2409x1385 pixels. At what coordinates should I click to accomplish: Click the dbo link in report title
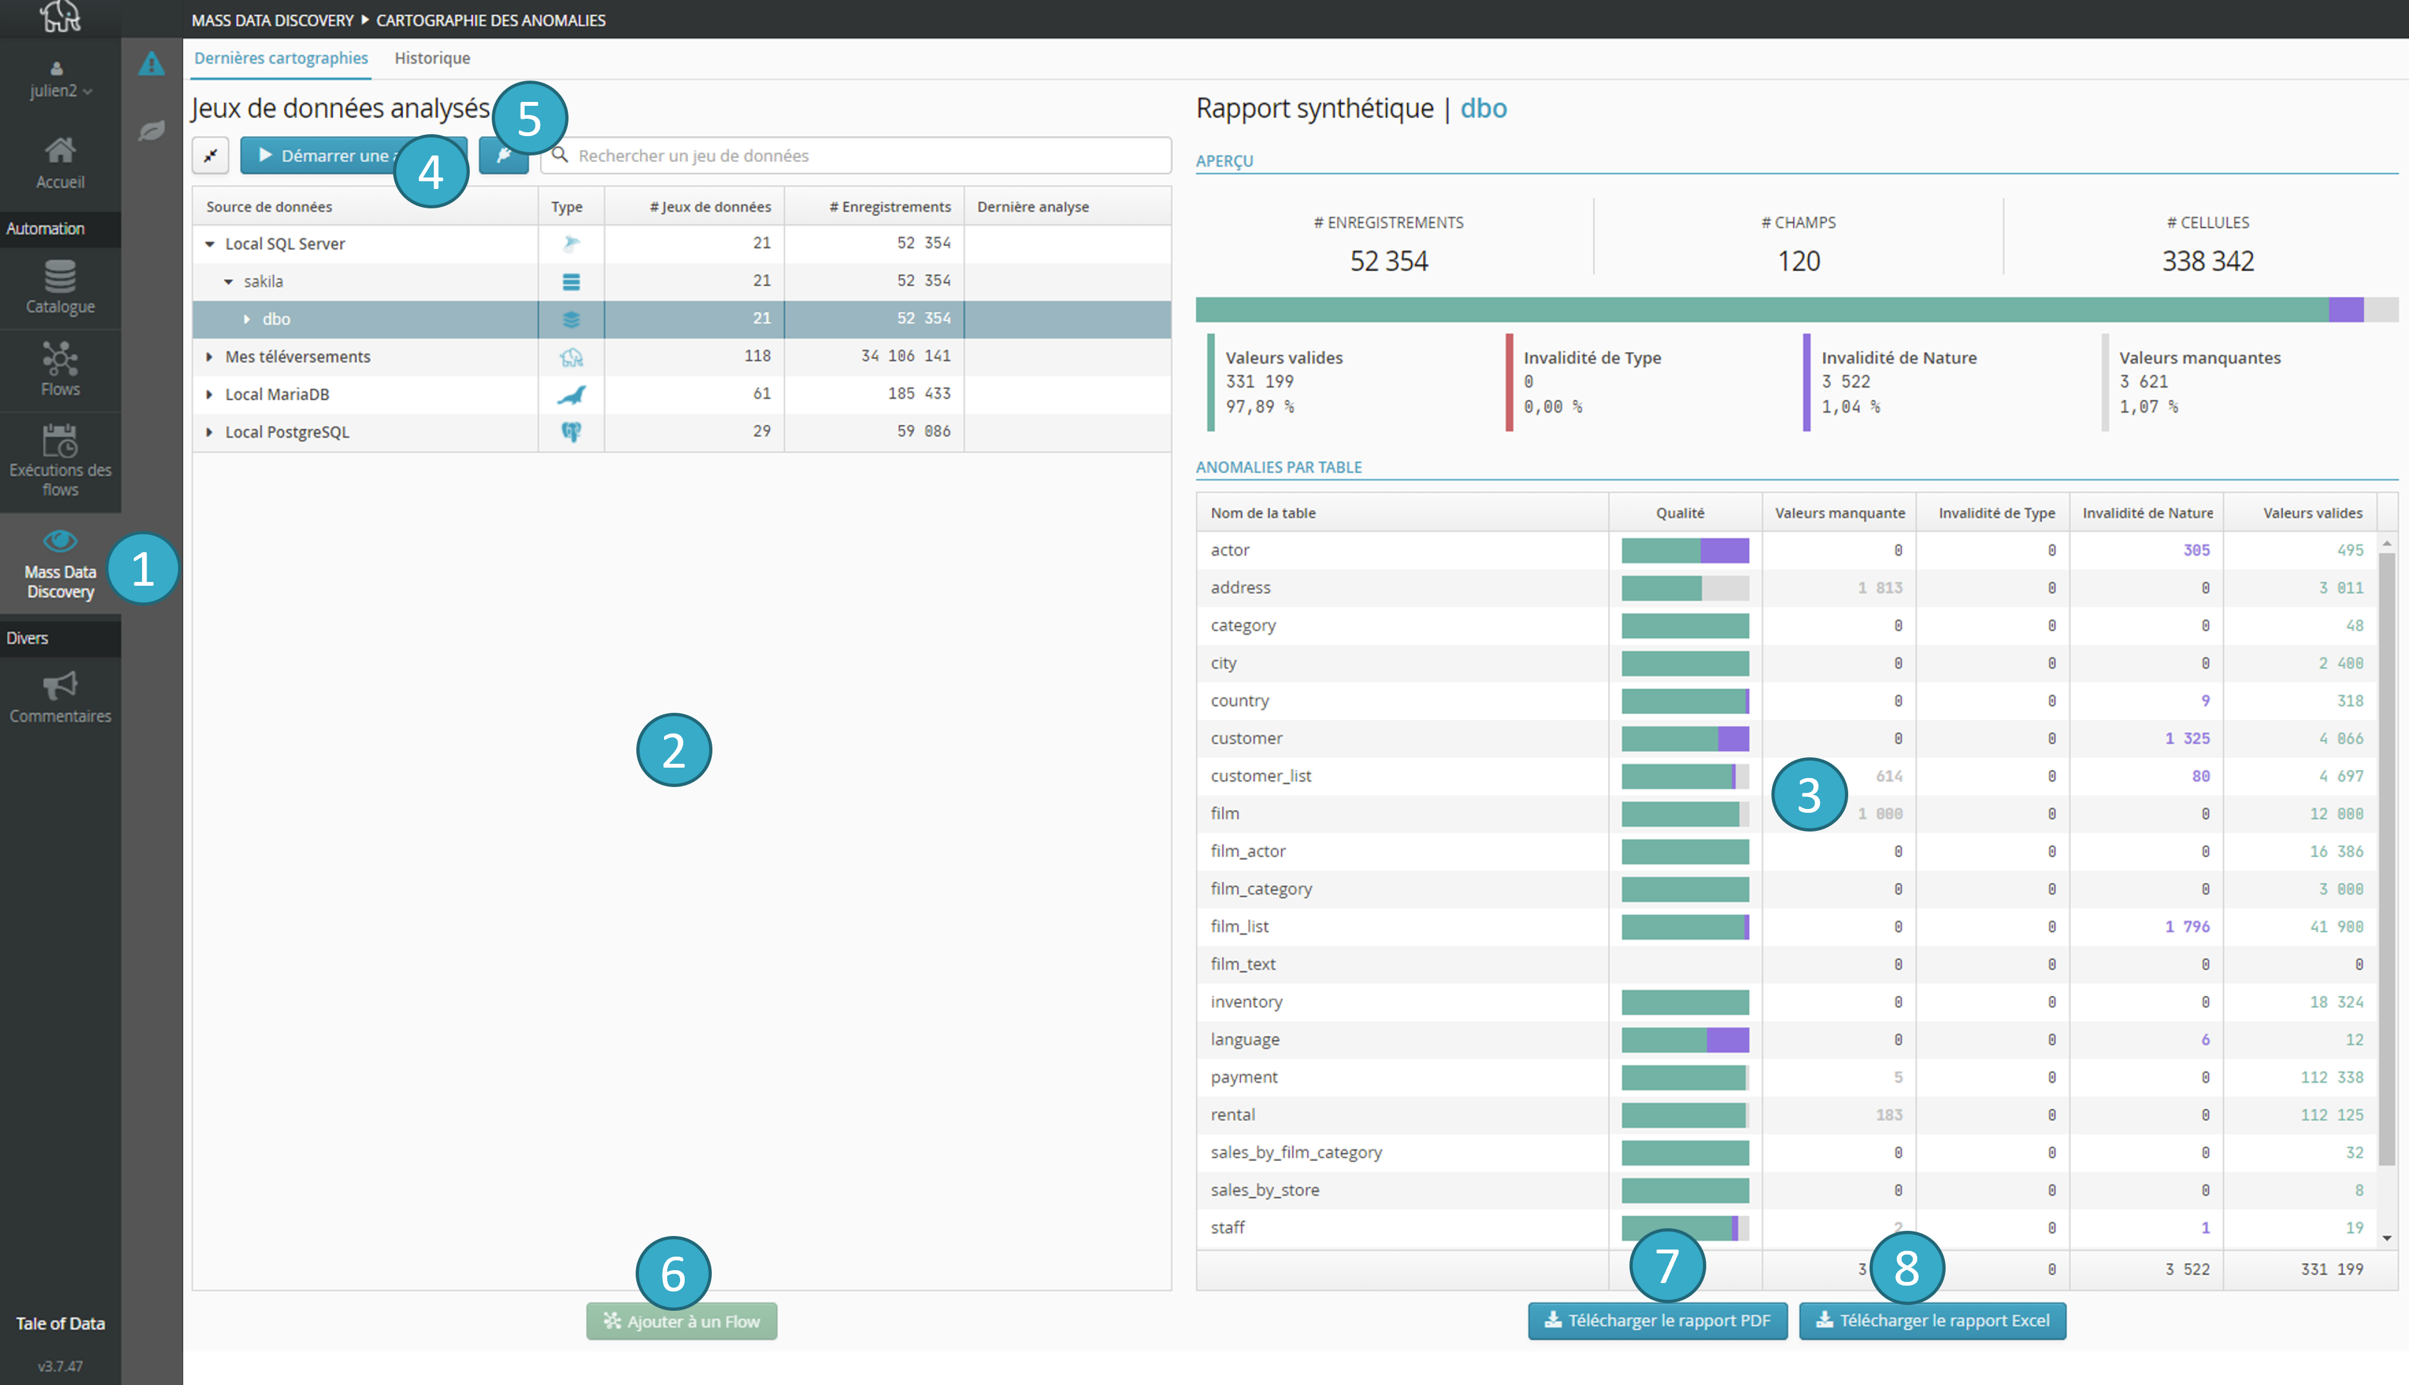(1483, 108)
